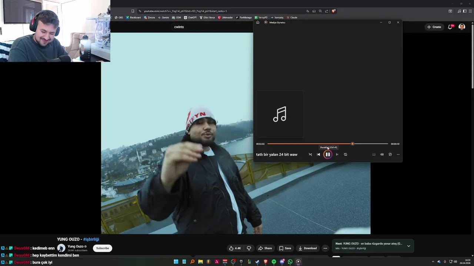The height and width of the screenshot is (266, 474).
Task: Click the music note album art
Action: [x=280, y=114]
